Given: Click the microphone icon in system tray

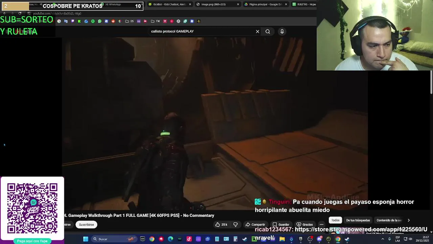Looking at the screenshot, I should (390, 239).
